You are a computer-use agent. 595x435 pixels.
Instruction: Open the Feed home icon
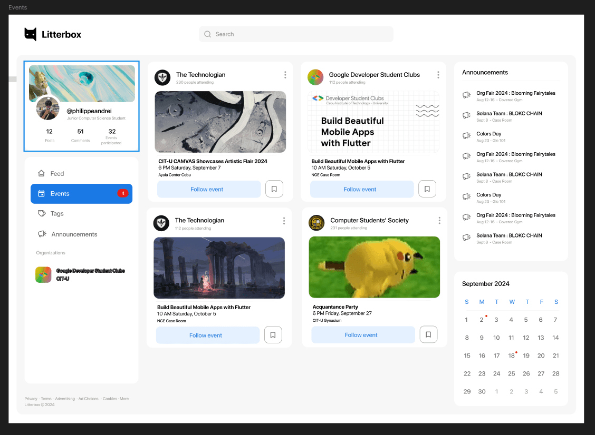tap(41, 173)
